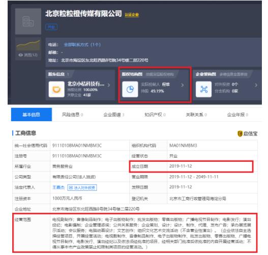Click the 开业 status tag under company name
This screenshot has height=255, width=268.
pyautogui.click(x=51, y=27)
